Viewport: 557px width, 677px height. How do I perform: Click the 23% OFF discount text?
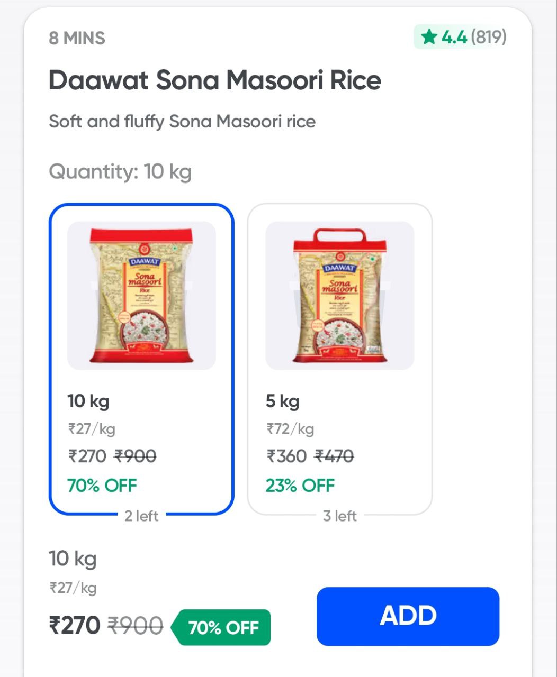point(300,486)
